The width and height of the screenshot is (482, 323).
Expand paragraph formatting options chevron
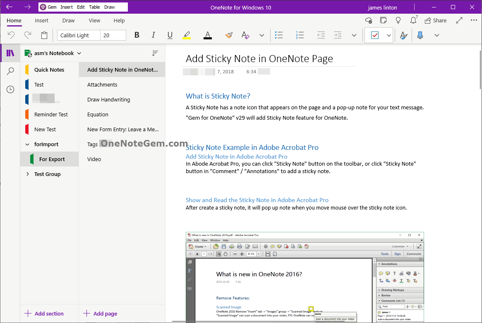coord(354,35)
